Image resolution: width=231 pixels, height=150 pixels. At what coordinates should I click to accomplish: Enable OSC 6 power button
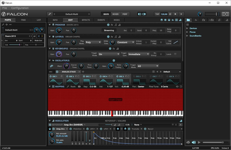tap(134, 76)
